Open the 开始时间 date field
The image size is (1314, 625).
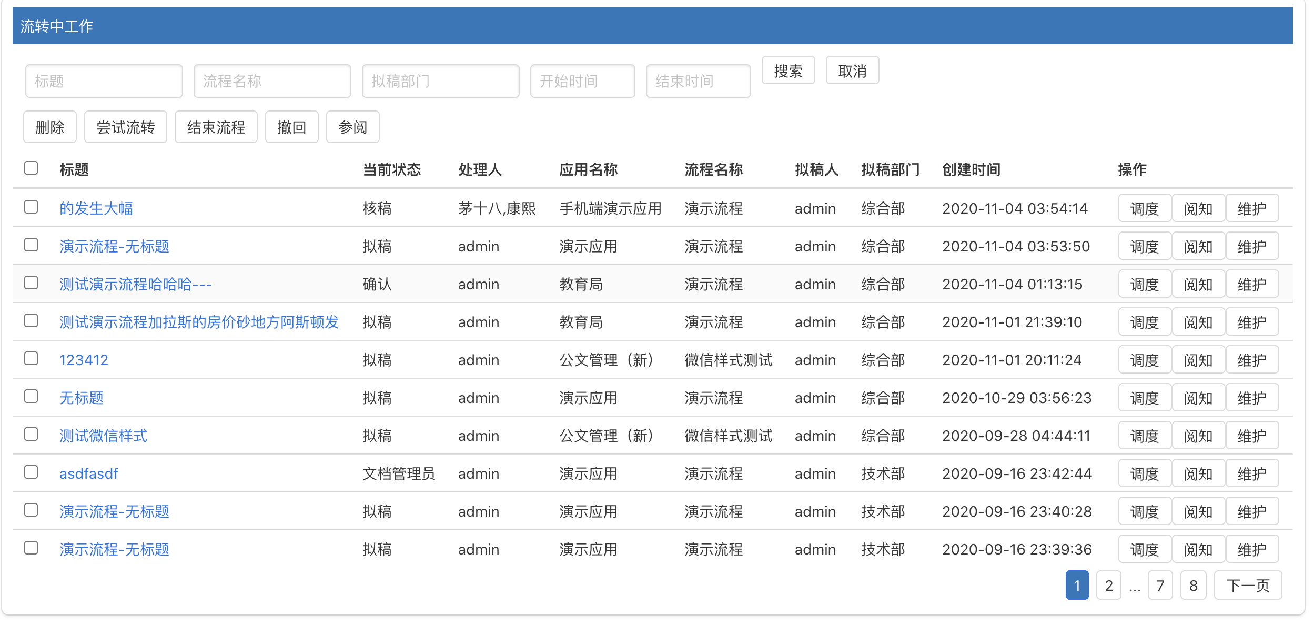[583, 81]
